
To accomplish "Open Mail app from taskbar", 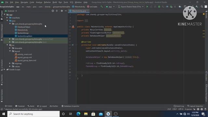I will coord(101,114).
